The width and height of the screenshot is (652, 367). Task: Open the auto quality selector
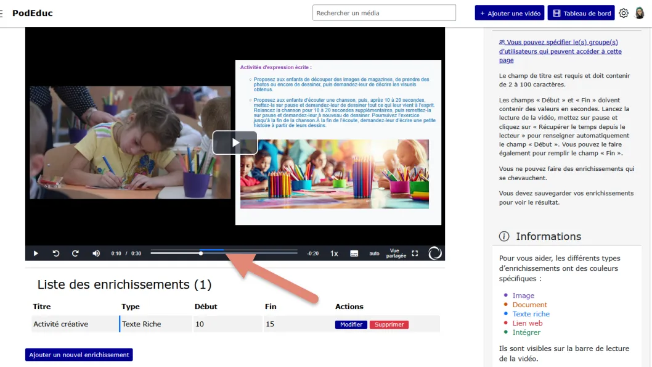click(374, 254)
